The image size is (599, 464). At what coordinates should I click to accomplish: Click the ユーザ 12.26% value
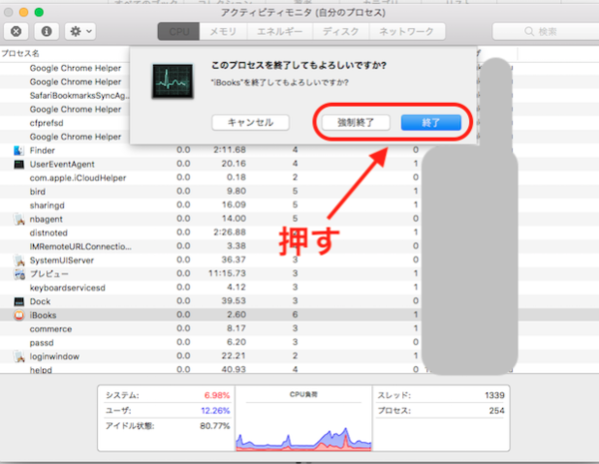pyautogui.click(x=215, y=411)
